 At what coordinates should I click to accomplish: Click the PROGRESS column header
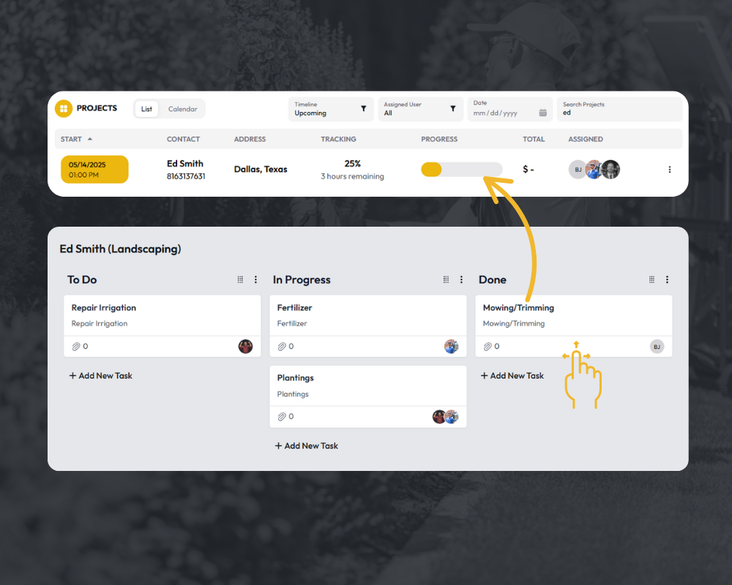pyautogui.click(x=438, y=139)
